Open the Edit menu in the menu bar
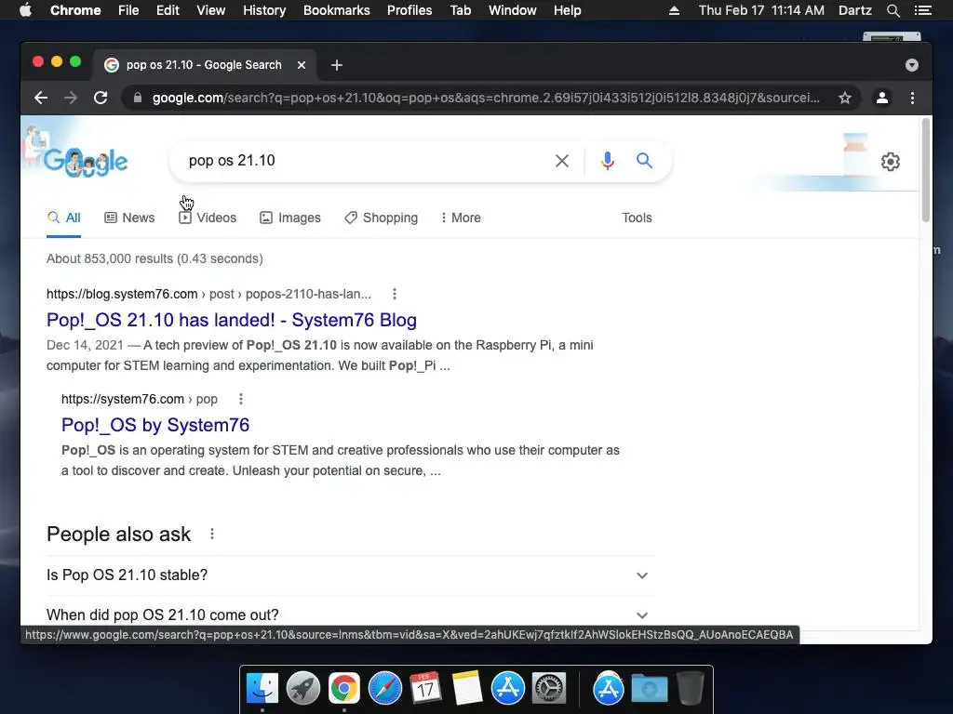The image size is (953, 714). [x=168, y=10]
